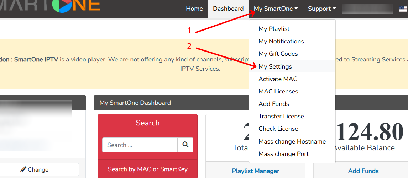Open MAC Licenses menu entry
Screen dimensions: 408x178
click(292, 91)
